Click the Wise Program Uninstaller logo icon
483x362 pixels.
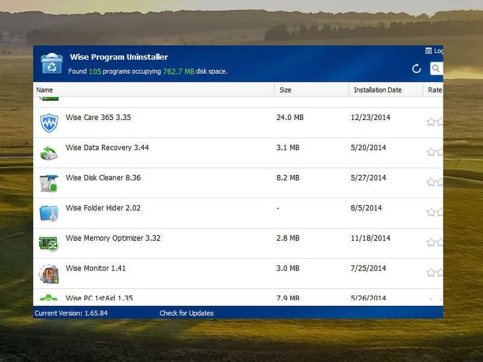[52, 64]
